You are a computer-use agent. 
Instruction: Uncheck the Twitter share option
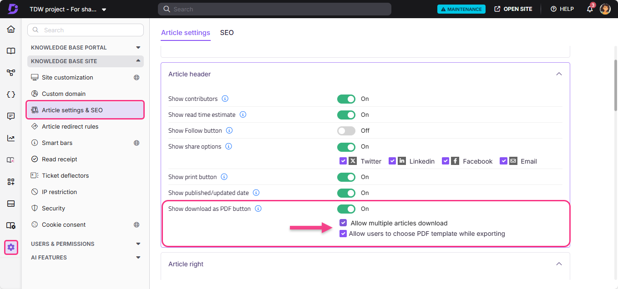(x=343, y=161)
